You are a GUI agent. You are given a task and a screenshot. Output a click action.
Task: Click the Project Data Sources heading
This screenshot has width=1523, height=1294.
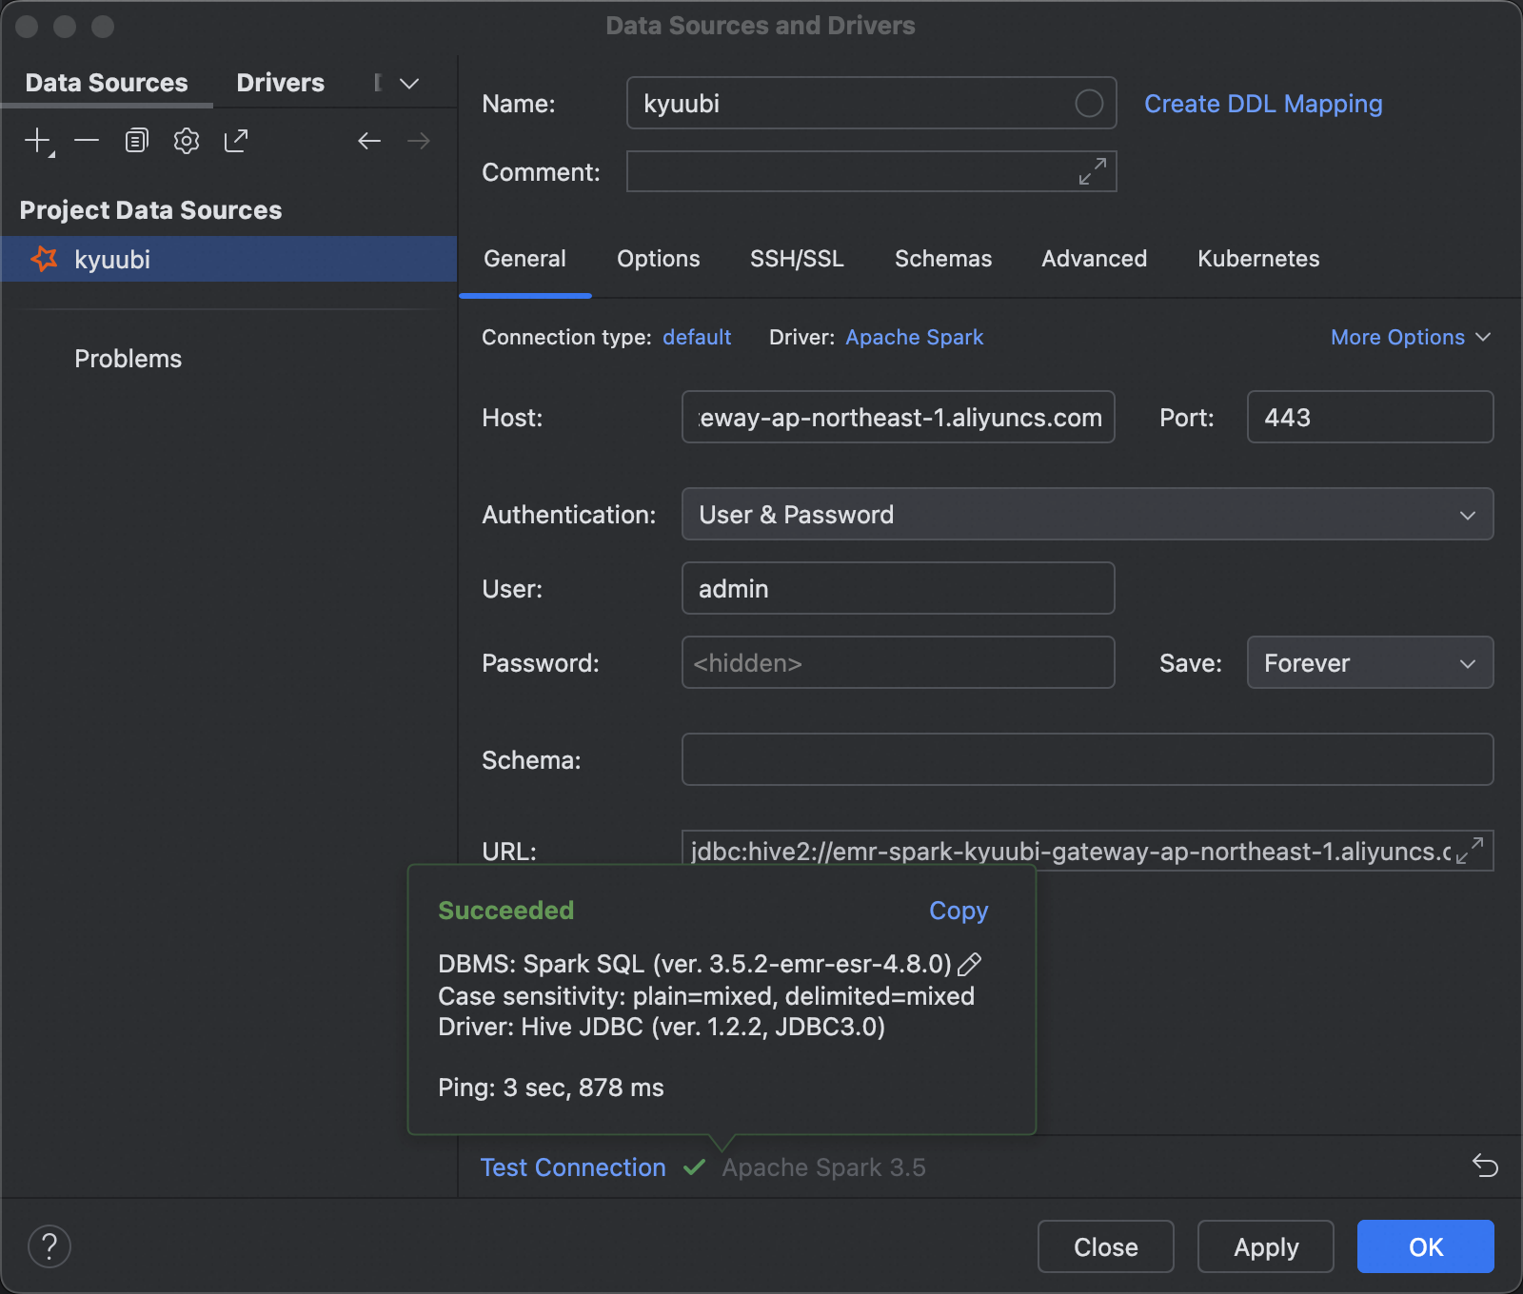coord(150,210)
